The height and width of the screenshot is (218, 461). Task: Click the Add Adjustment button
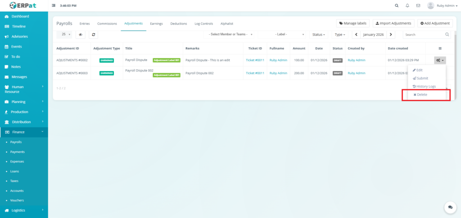coord(435,23)
